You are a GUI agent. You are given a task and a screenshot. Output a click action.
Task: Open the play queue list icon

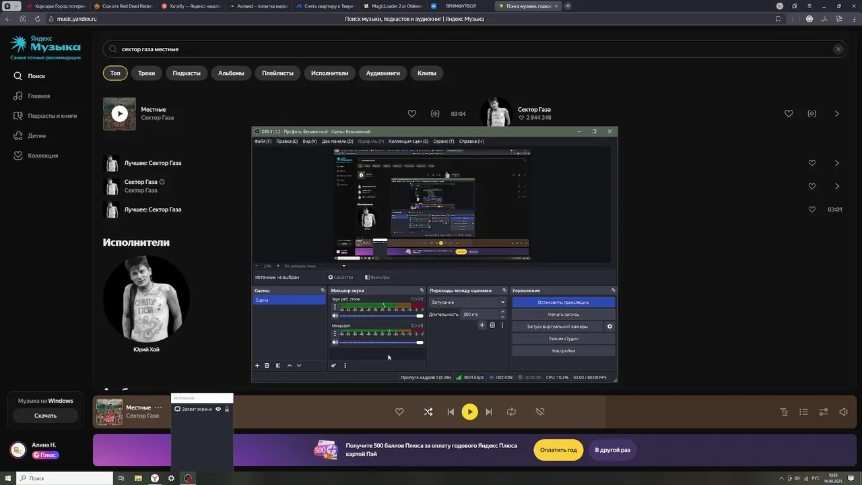click(x=803, y=412)
